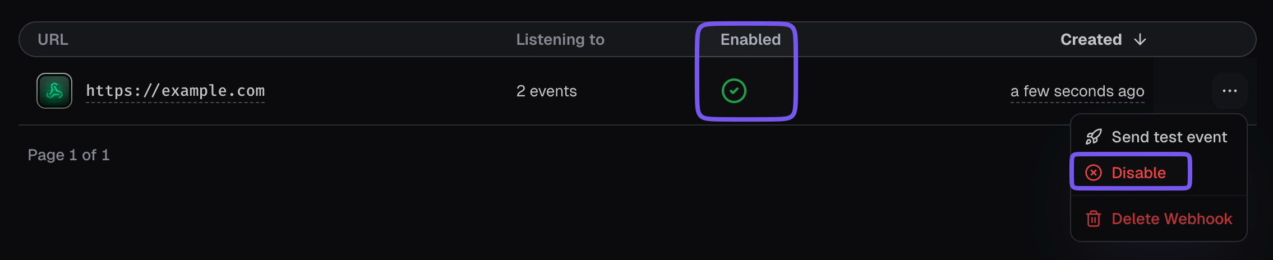The height and width of the screenshot is (260, 1273).
Task: Choose Delete Webhook in the menu
Action: 1171,219
